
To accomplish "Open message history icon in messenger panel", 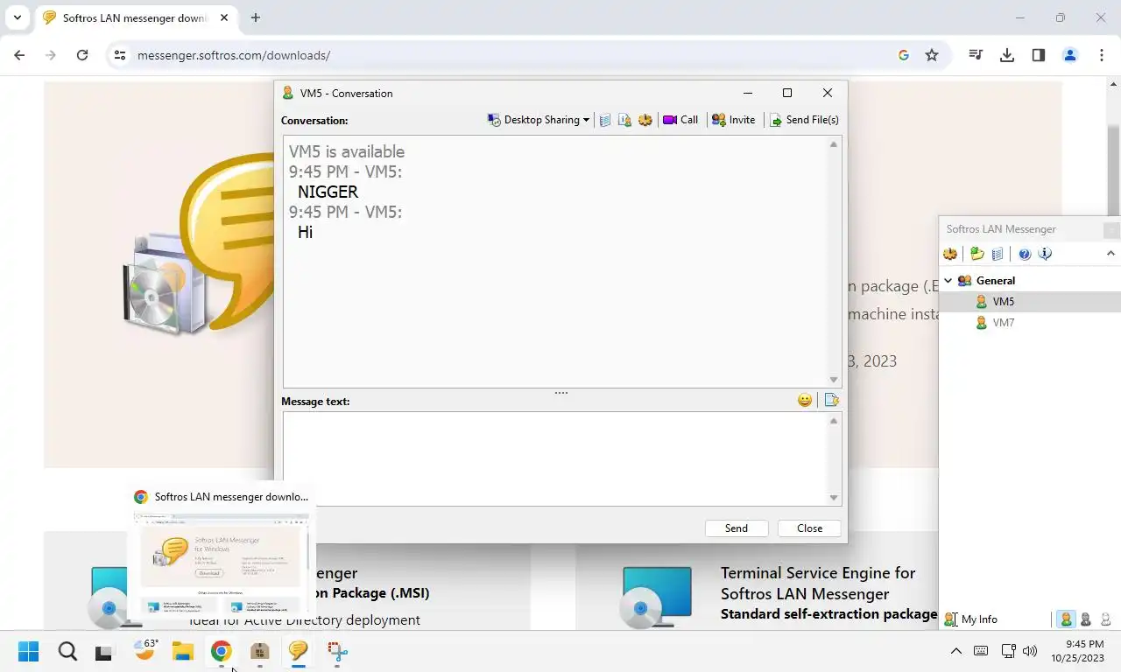I will (998, 254).
